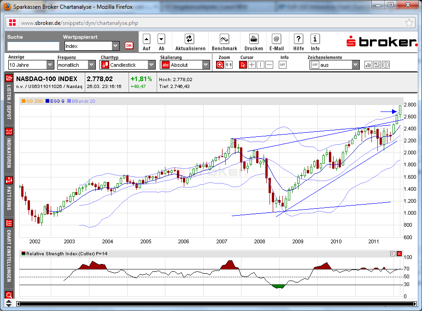Click the Firefox logo in title bar
422x311 pixels.
pos(7,6)
